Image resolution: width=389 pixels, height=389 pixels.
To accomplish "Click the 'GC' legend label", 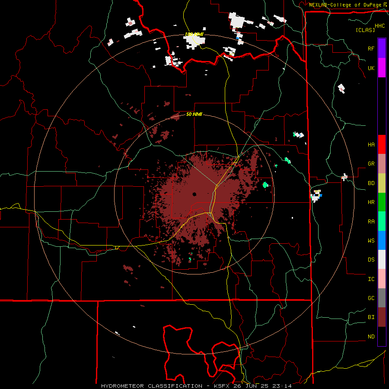I will 371,298.
